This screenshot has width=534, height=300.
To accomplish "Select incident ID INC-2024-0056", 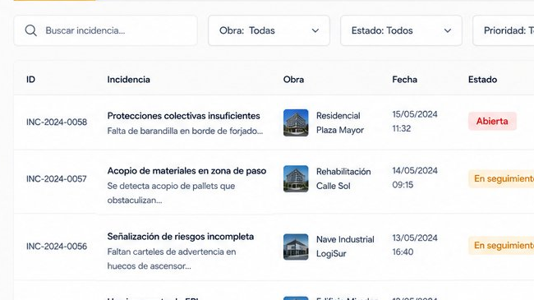I will tap(57, 246).
